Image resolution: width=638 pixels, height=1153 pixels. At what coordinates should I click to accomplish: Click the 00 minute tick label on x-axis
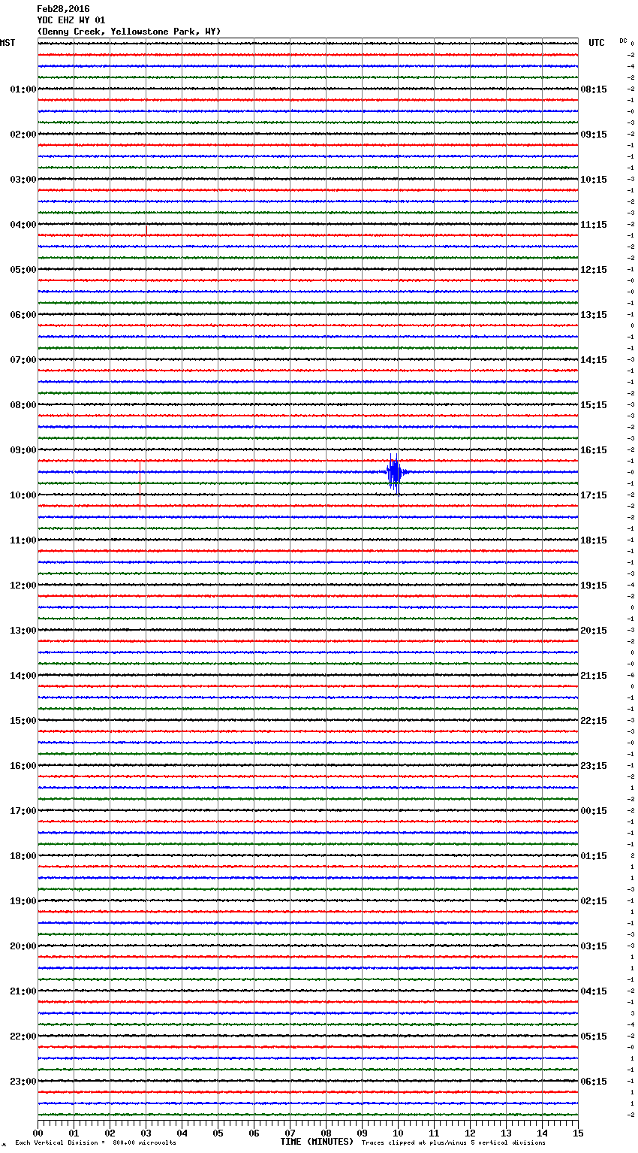click(38, 1133)
